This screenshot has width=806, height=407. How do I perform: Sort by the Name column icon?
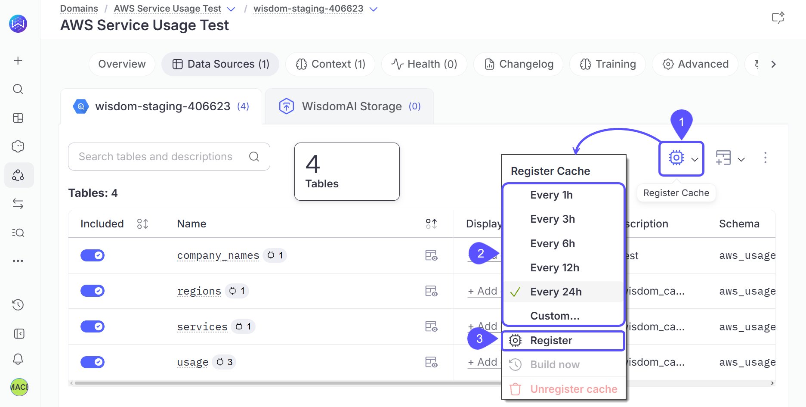[431, 224]
